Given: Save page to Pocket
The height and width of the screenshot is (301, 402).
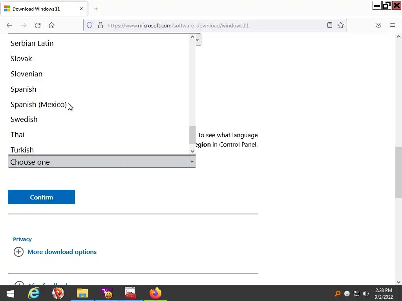Looking at the screenshot, I should click(378, 25).
